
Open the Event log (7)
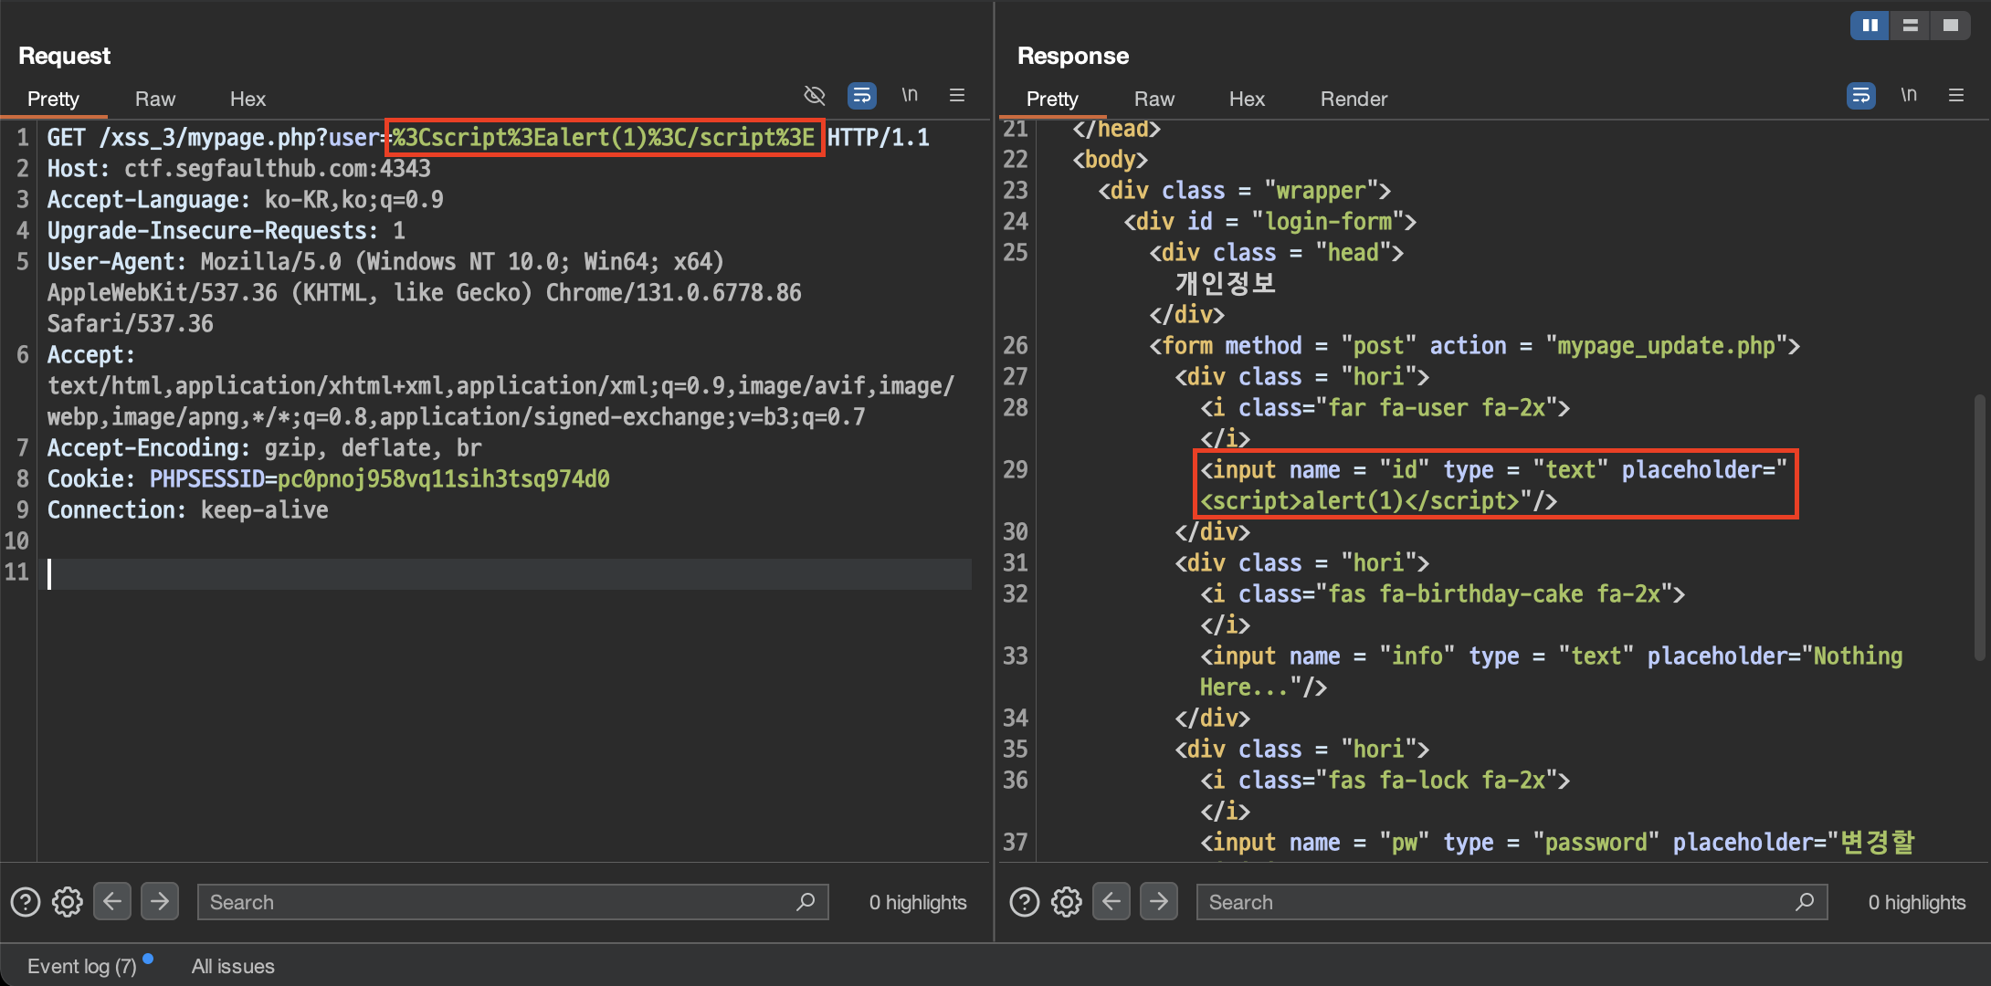(x=82, y=966)
